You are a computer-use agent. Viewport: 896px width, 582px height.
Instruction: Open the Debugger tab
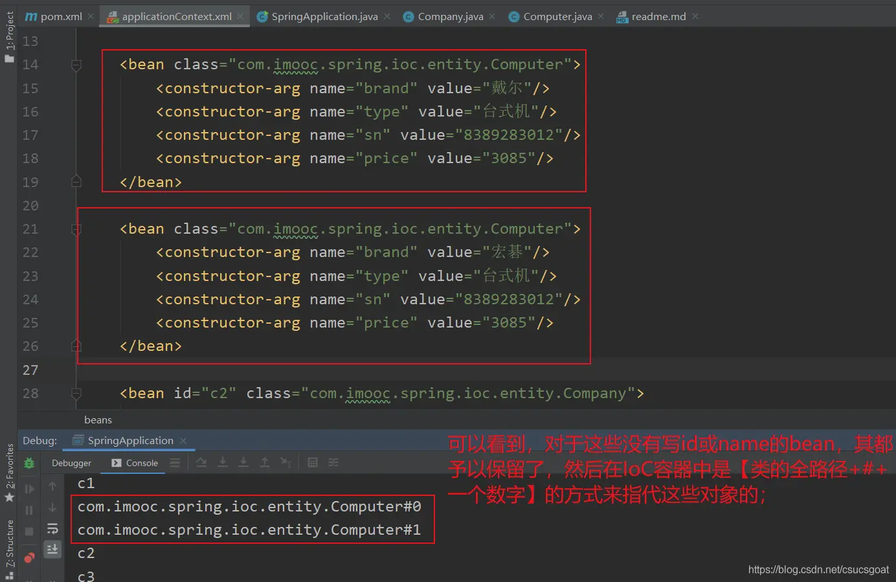[x=71, y=463]
